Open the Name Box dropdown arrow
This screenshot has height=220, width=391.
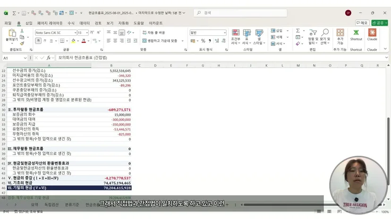25,58
